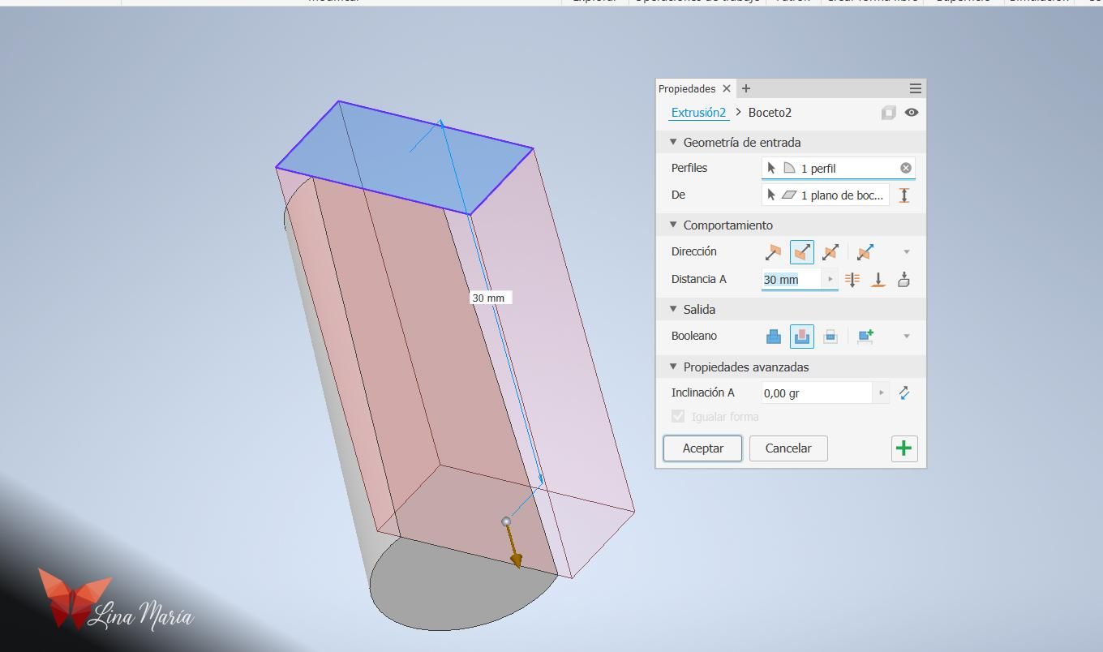Toggle surface mode icon next to the eye
Screen dimensions: 1103x652
[889, 113]
